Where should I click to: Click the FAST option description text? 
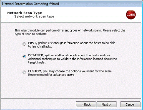pos(72,45)
